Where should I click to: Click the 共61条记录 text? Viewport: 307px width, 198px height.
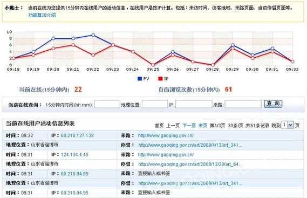(x=257, y=126)
